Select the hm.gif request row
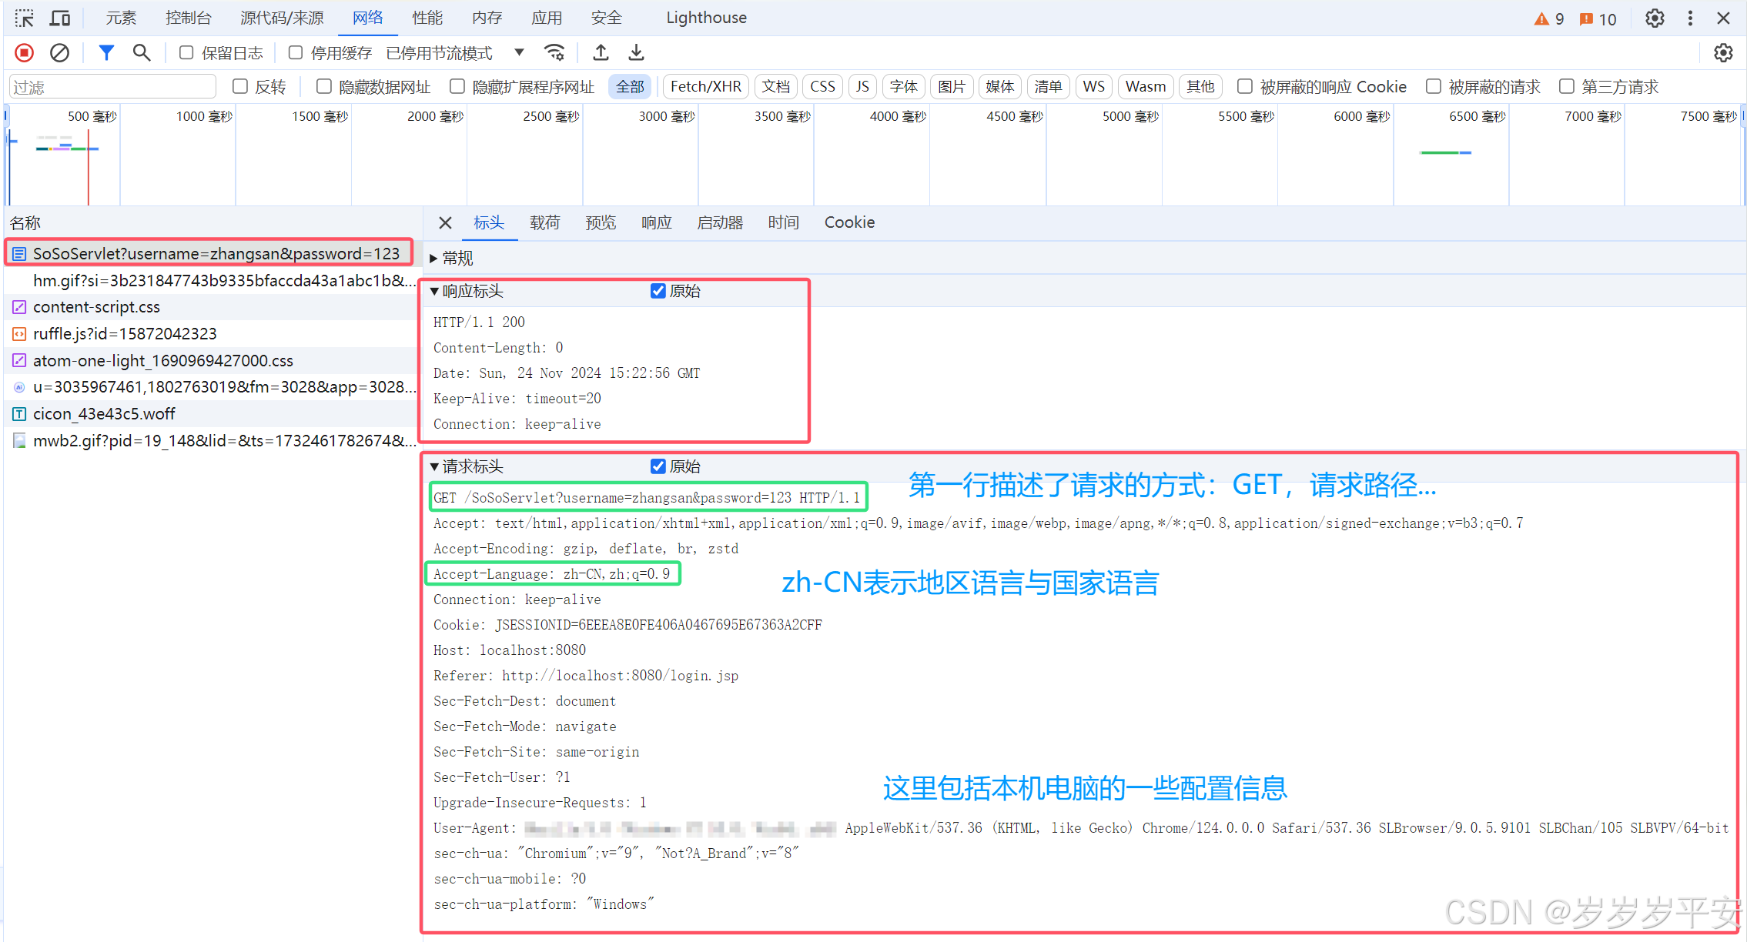The image size is (1747, 942). [x=214, y=280]
